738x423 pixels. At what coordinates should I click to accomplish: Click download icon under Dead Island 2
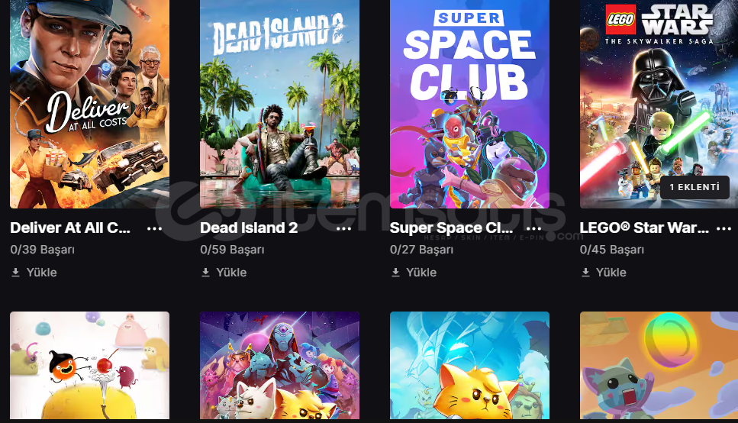pyautogui.click(x=206, y=273)
